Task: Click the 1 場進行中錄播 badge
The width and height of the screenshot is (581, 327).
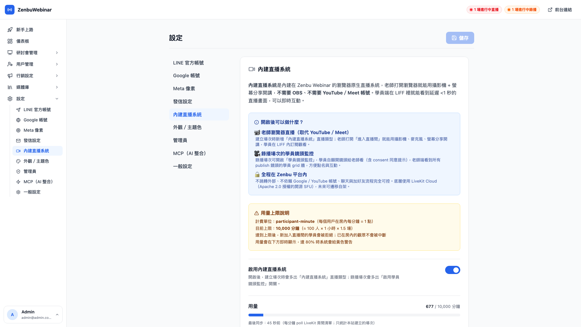Action: coord(522,10)
